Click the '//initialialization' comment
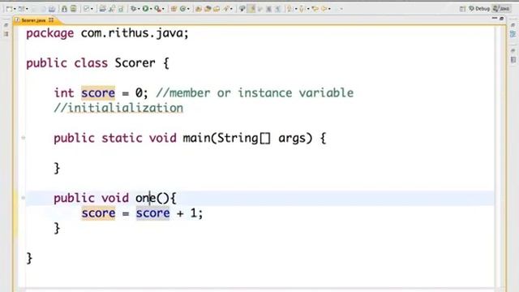The image size is (519, 292). click(x=118, y=108)
